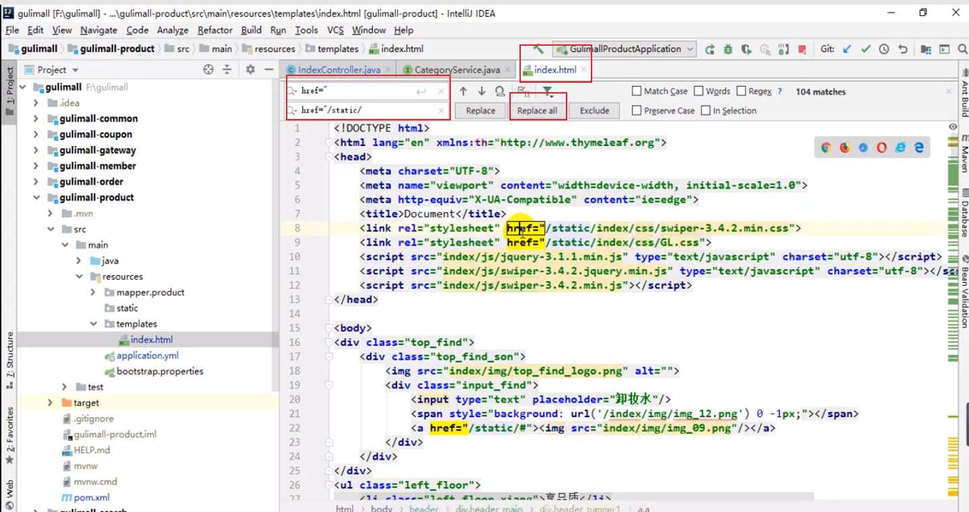Open the VCS menu
This screenshot has height=512, width=969.
(x=335, y=30)
